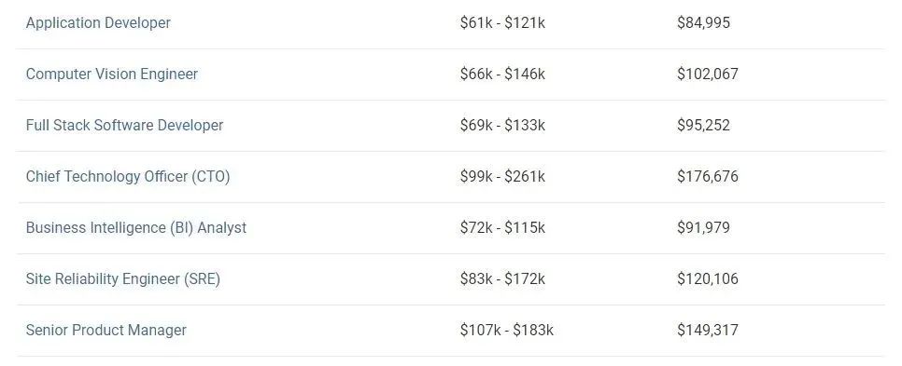Select the $61k - $121k salary range
902x366 pixels.
[x=502, y=23]
